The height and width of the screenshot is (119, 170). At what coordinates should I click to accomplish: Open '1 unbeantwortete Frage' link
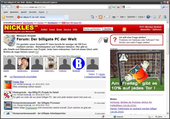(x=95, y=77)
